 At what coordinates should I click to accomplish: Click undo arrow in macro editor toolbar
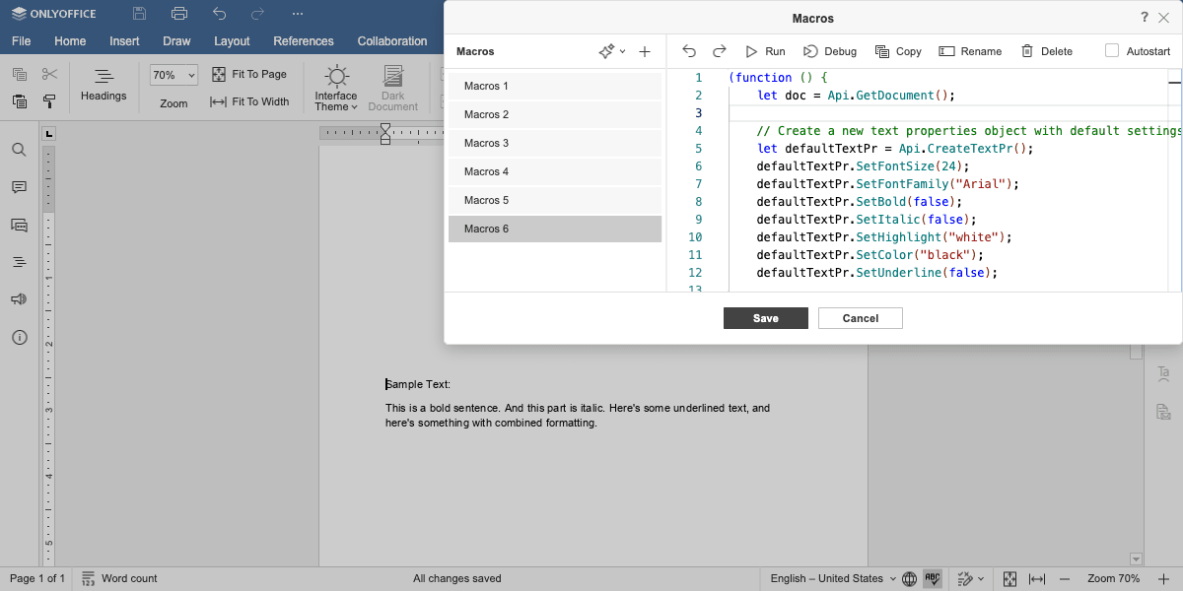coord(689,51)
